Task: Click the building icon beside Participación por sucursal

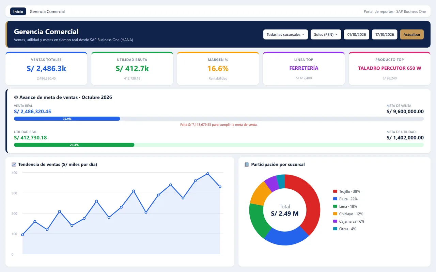Action: [x=247, y=165]
